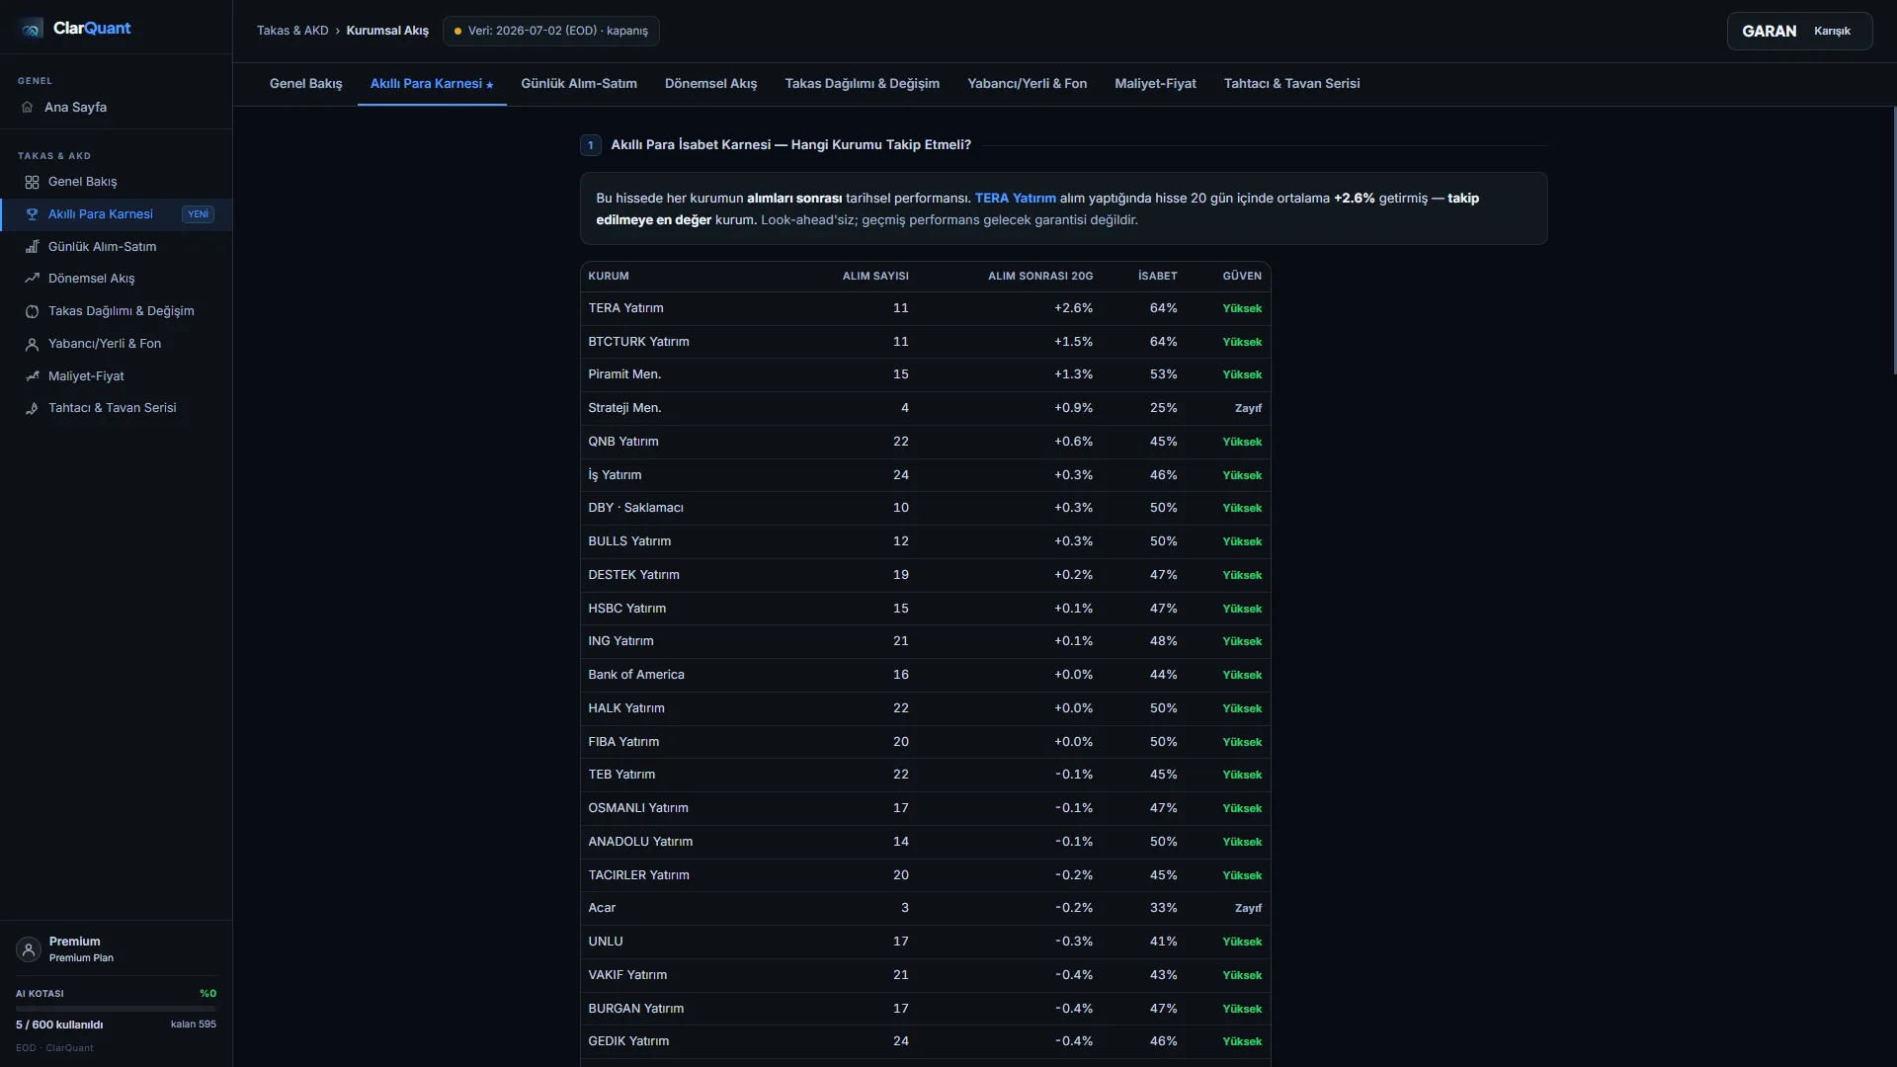Click the Dönemsel Akış trend line icon
1897x1067 pixels.
point(32,279)
